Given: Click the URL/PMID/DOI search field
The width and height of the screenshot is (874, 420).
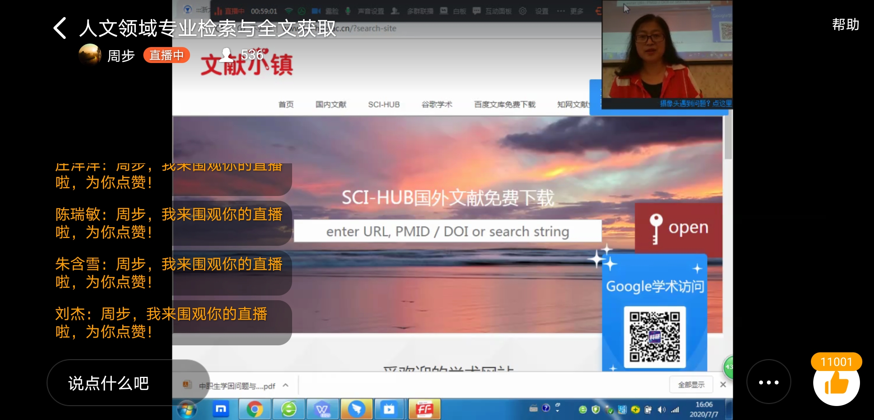Looking at the screenshot, I should point(447,231).
